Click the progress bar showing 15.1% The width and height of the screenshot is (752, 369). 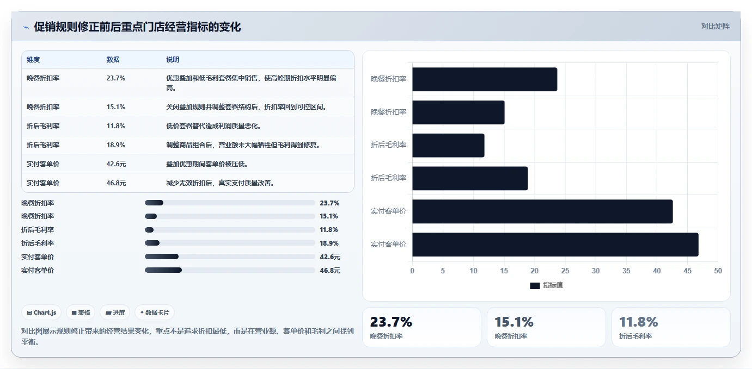coord(230,216)
